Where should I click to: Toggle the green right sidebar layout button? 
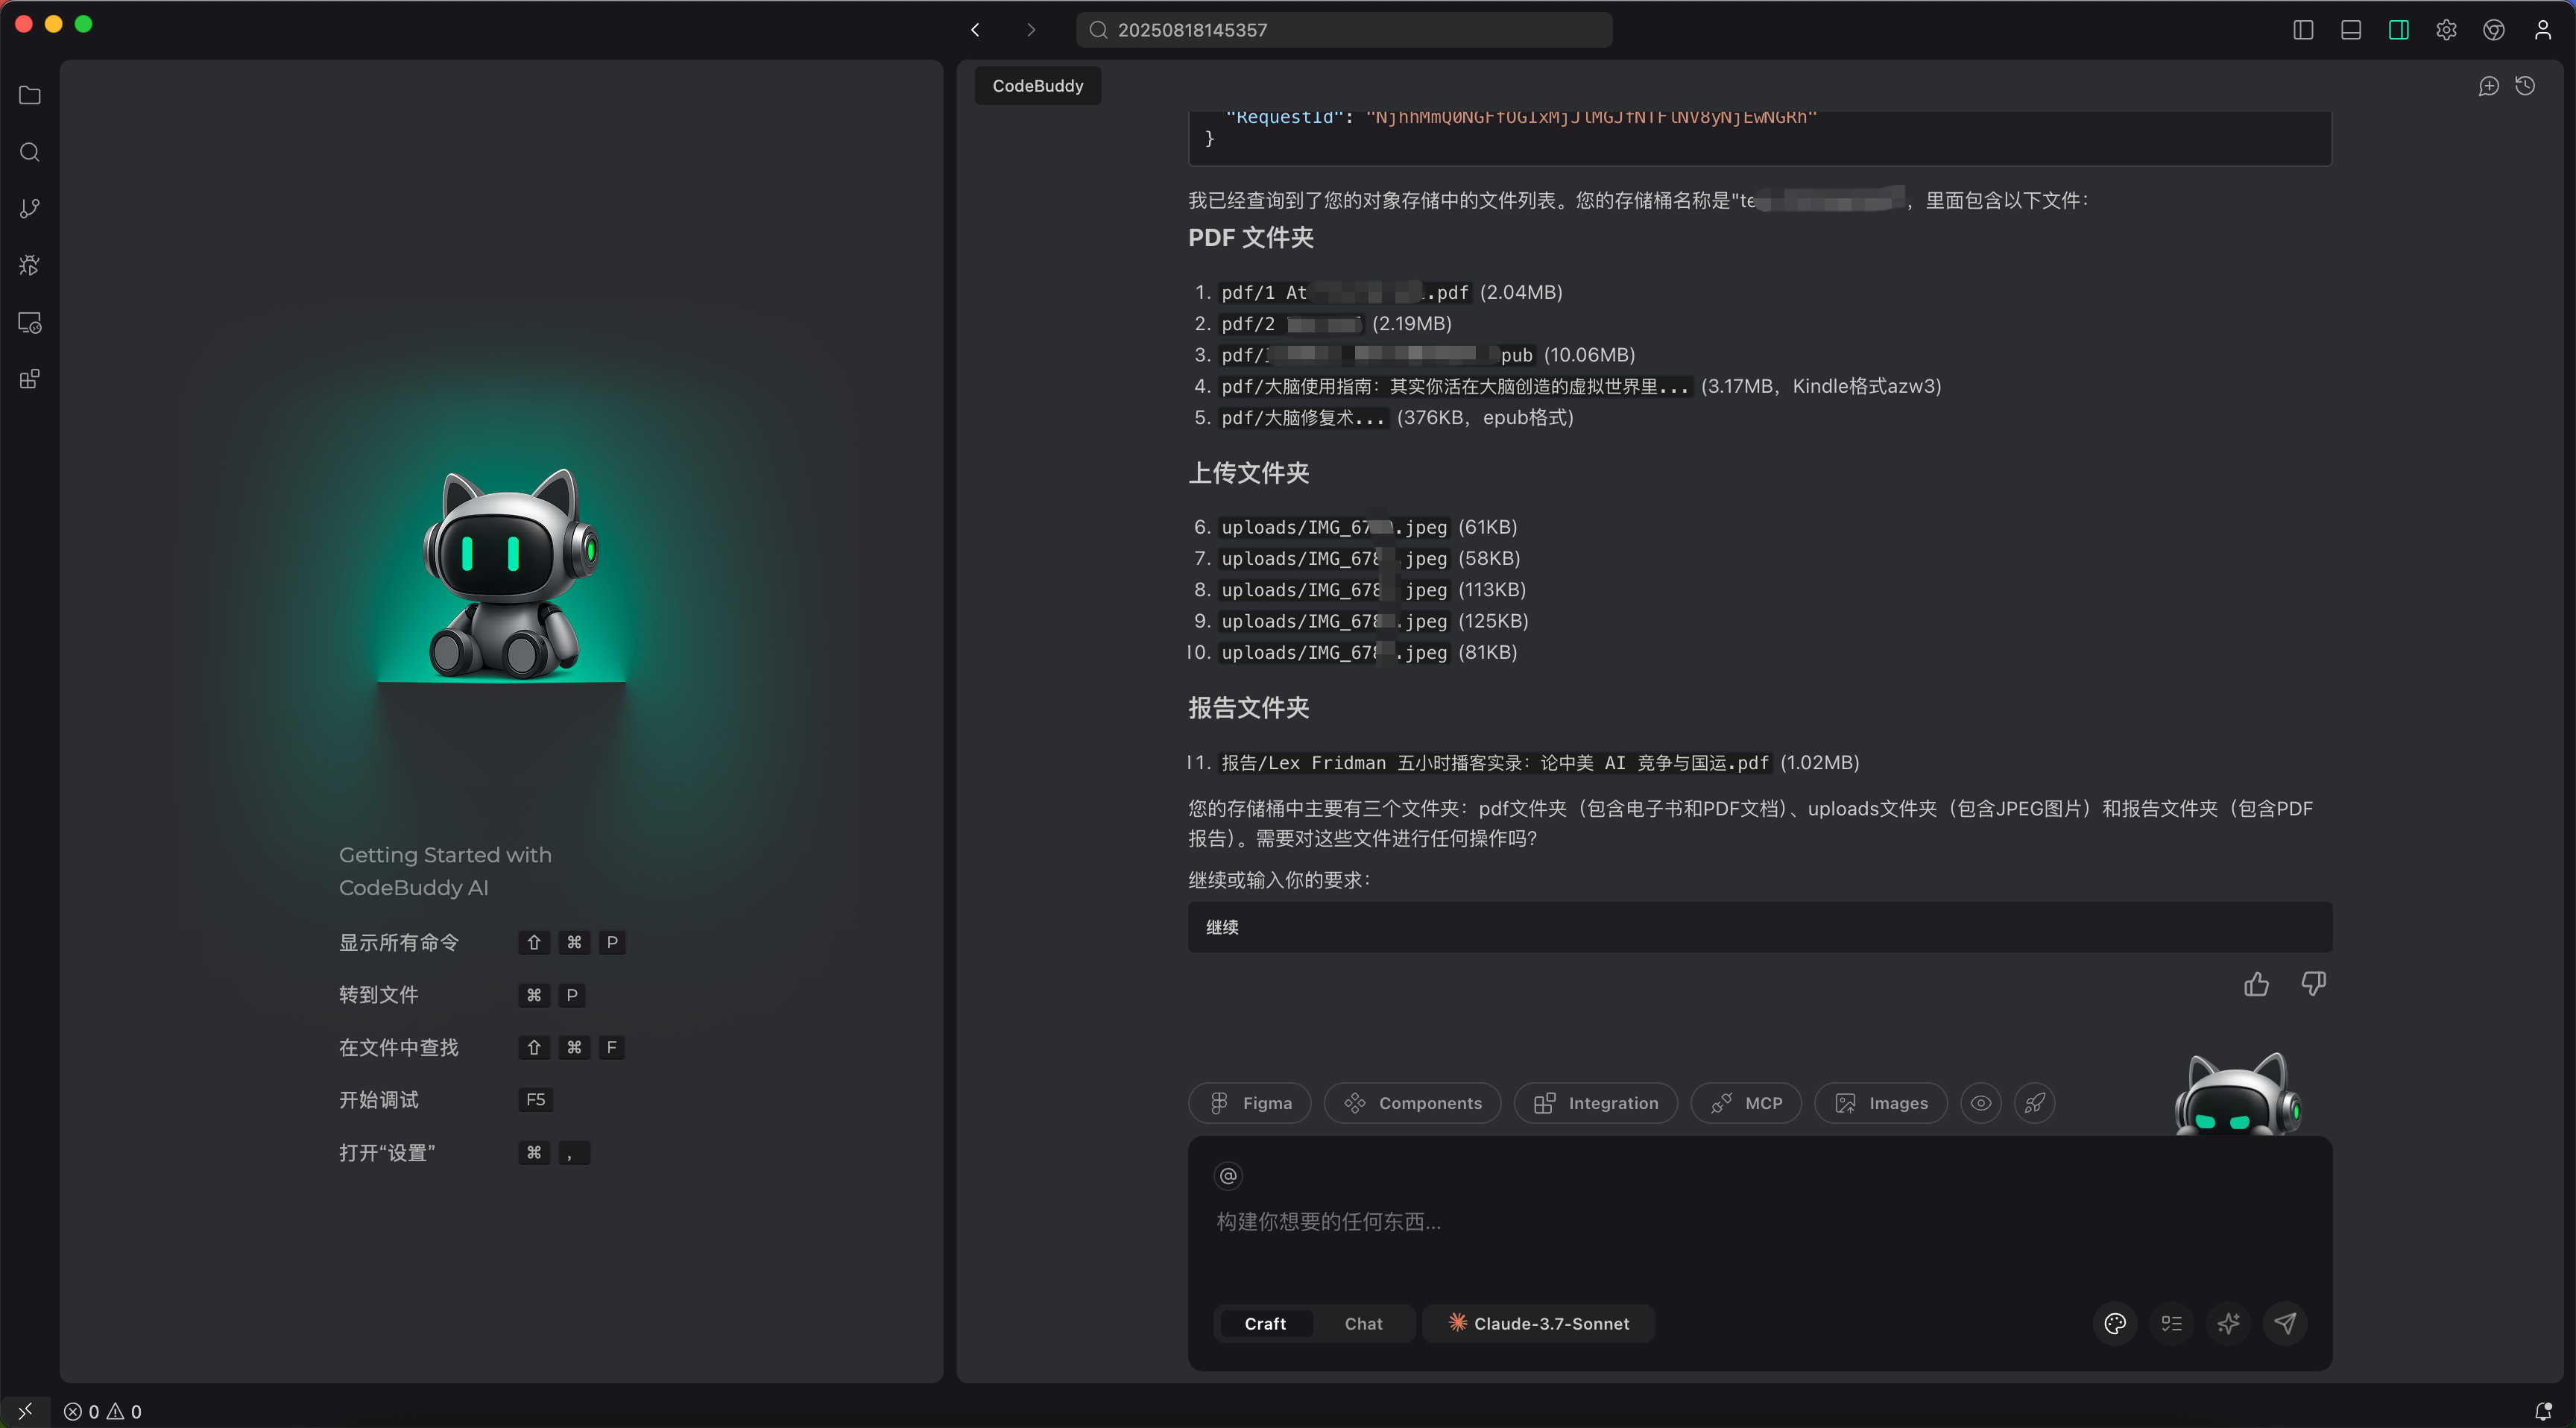coord(2398,30)
